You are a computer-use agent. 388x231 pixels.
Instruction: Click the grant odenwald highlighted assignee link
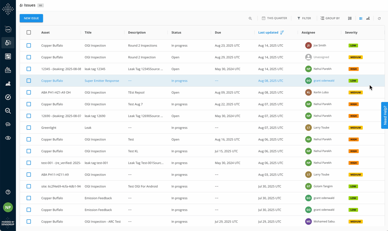coord(324,81)
